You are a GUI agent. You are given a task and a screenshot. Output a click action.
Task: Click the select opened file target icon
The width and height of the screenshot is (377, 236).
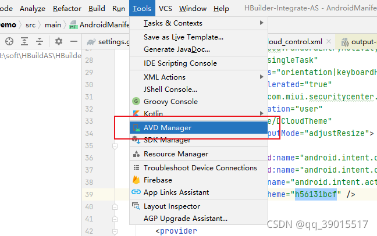coord(9,41)
